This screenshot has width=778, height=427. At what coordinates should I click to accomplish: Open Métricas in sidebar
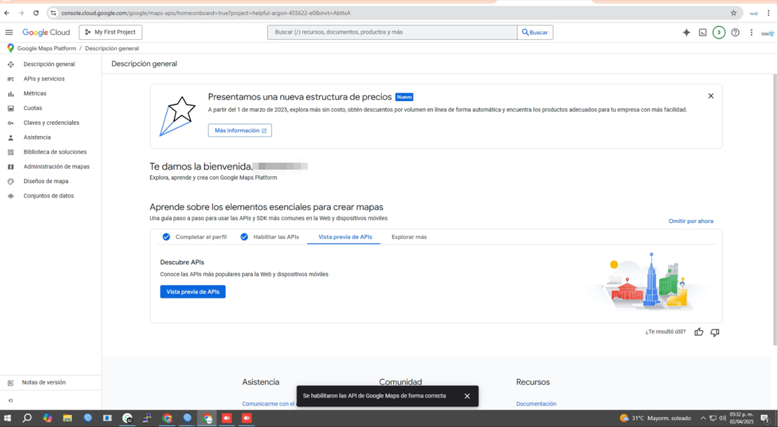pyautogui.click(x=35, y=93)
